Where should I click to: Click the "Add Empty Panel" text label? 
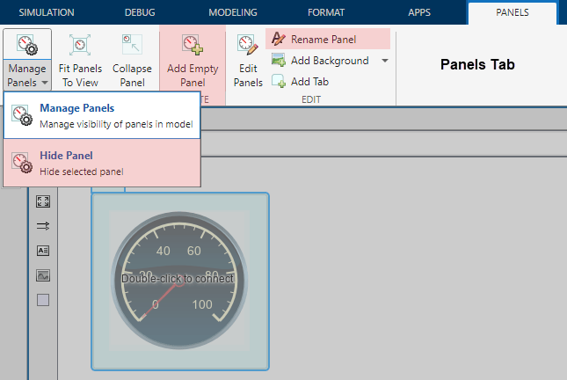point(193,76)
